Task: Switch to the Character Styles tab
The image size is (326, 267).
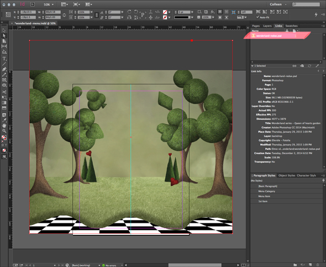Action: pos(306,175)
